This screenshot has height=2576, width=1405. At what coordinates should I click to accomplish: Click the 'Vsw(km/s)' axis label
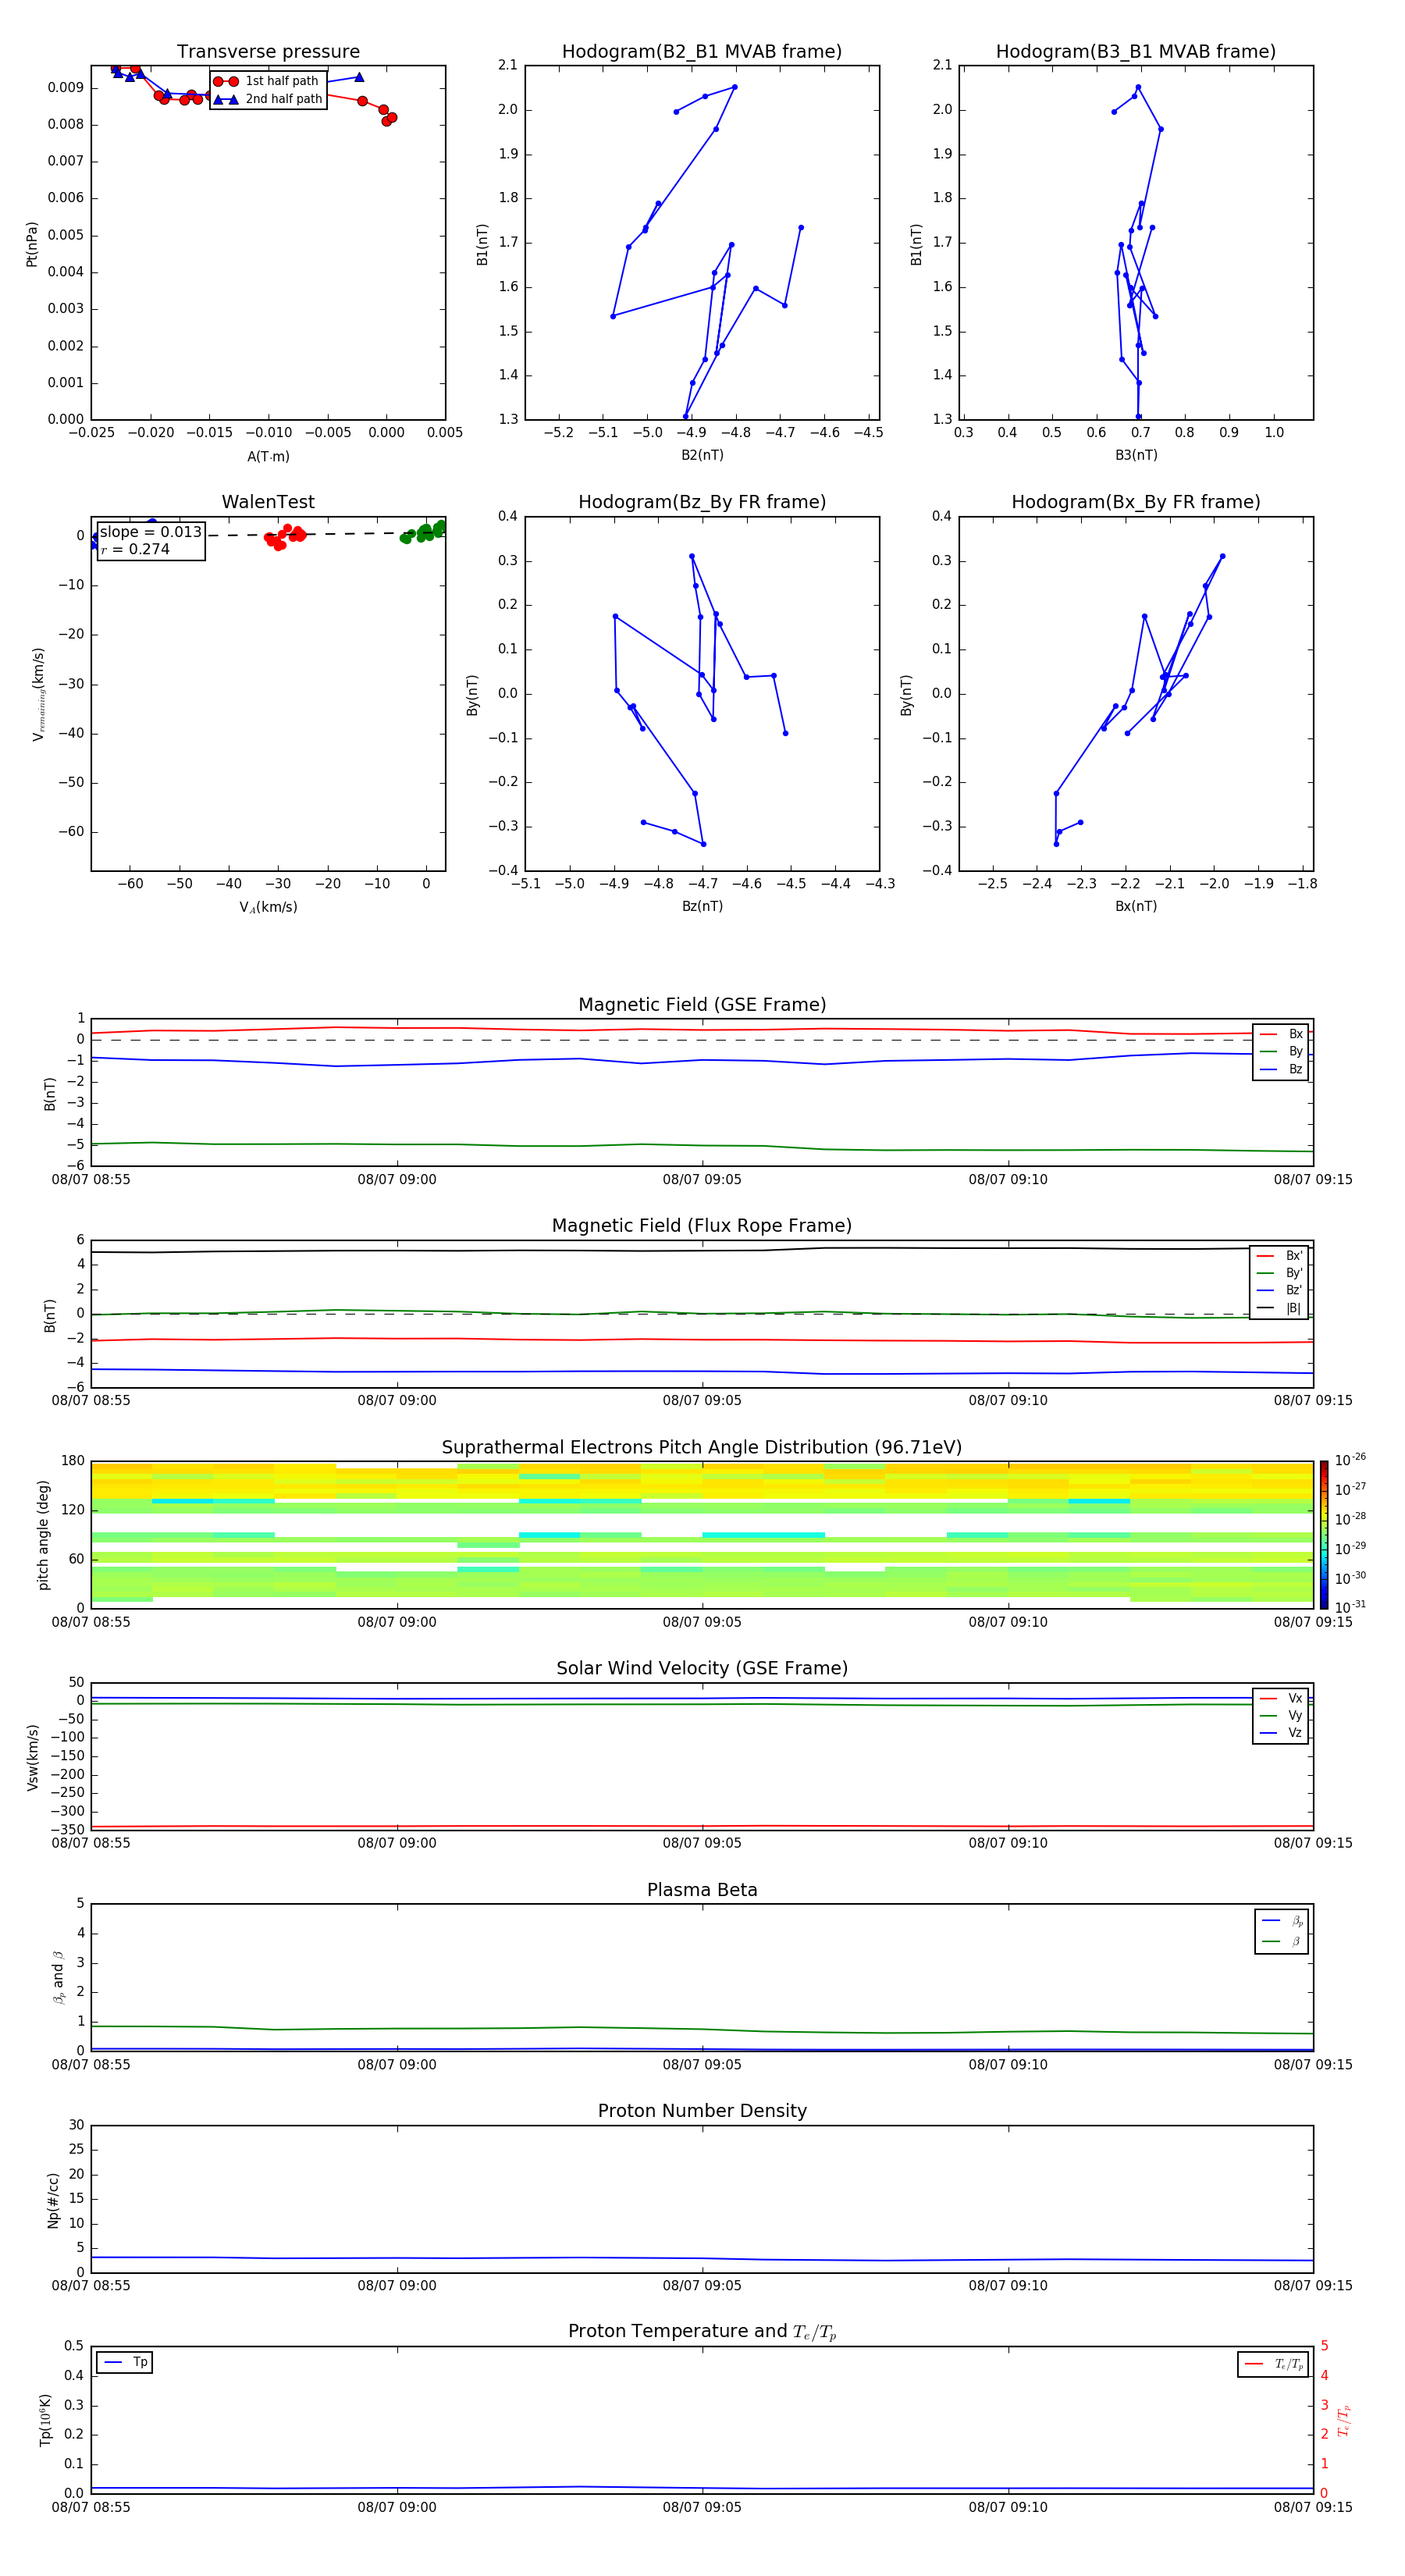[x=32, y=1756]
